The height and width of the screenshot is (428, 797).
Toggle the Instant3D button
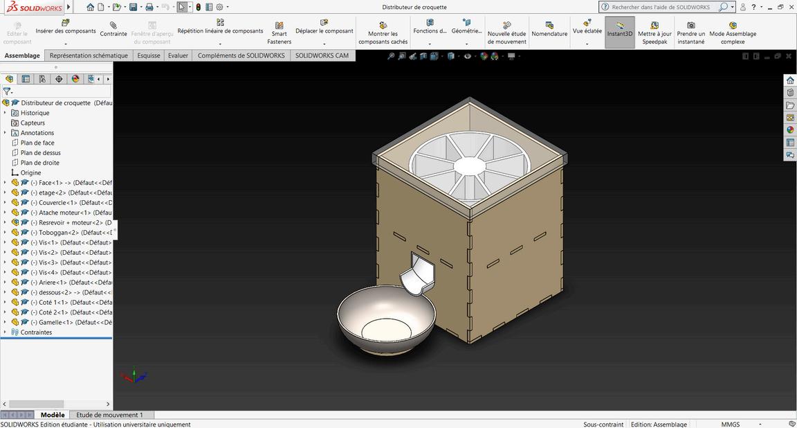[620, 33]
